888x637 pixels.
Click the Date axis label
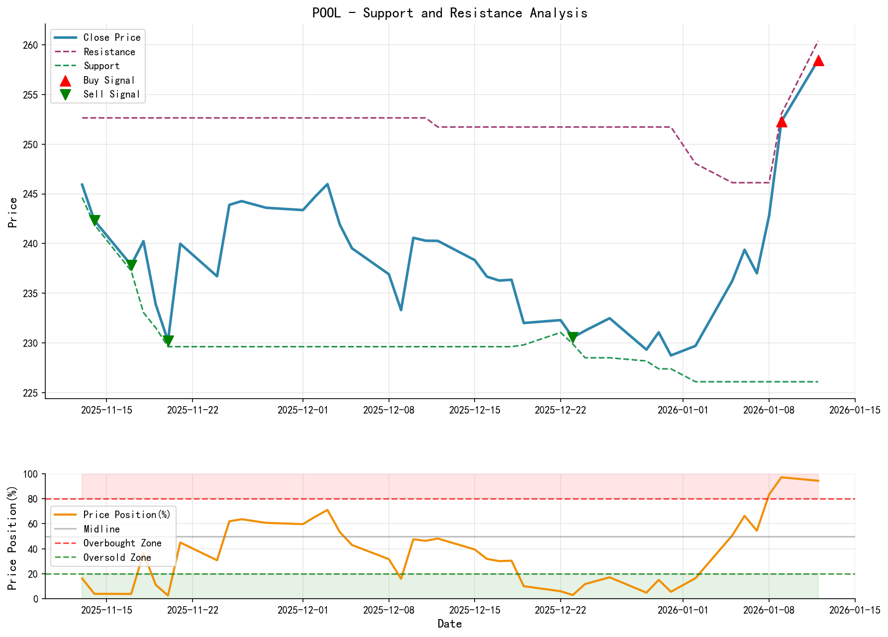450,624
